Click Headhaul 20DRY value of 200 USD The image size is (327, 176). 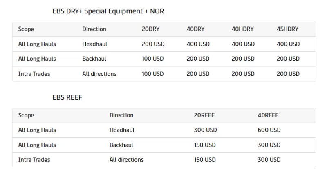(153, 44)
